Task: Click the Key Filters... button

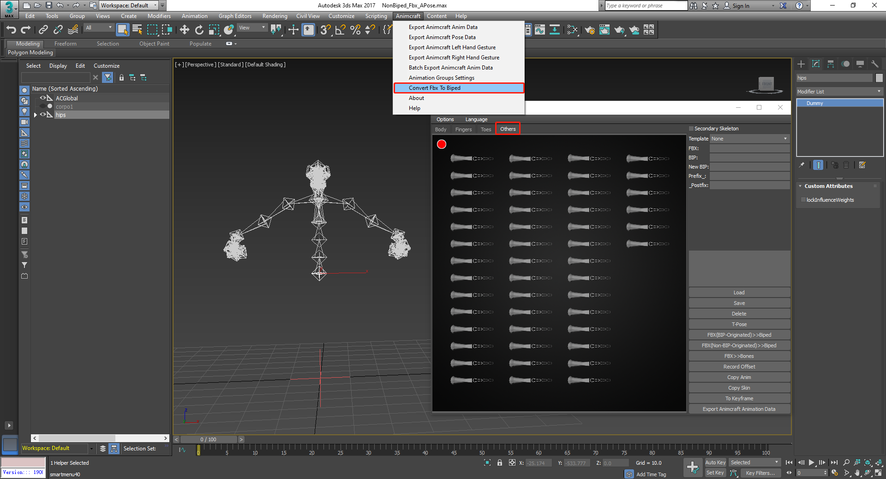Action: (x=760, y=473)
